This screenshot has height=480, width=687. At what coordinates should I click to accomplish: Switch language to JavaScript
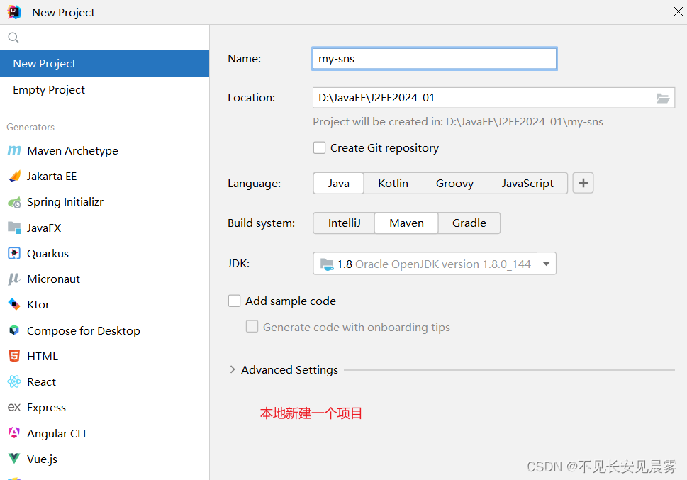[527, 183]
